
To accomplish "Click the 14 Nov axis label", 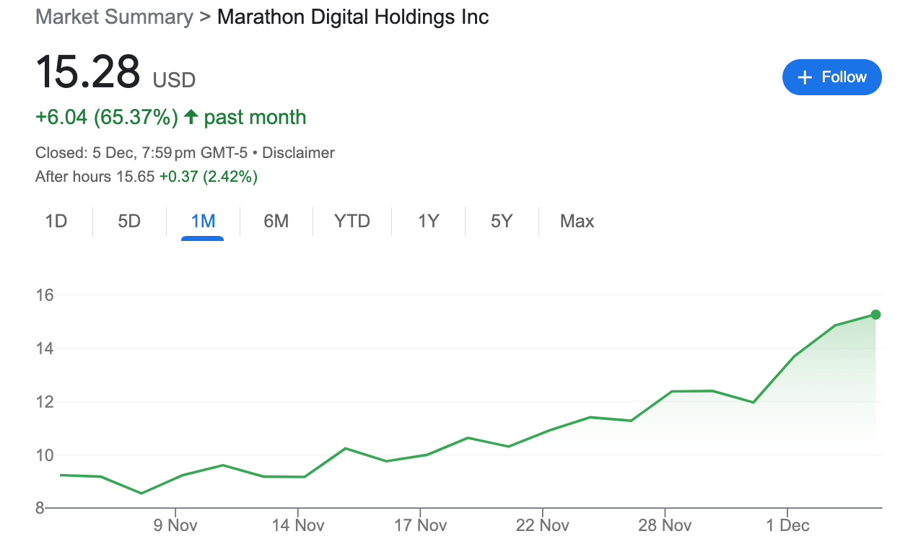I will pos(298,525).
